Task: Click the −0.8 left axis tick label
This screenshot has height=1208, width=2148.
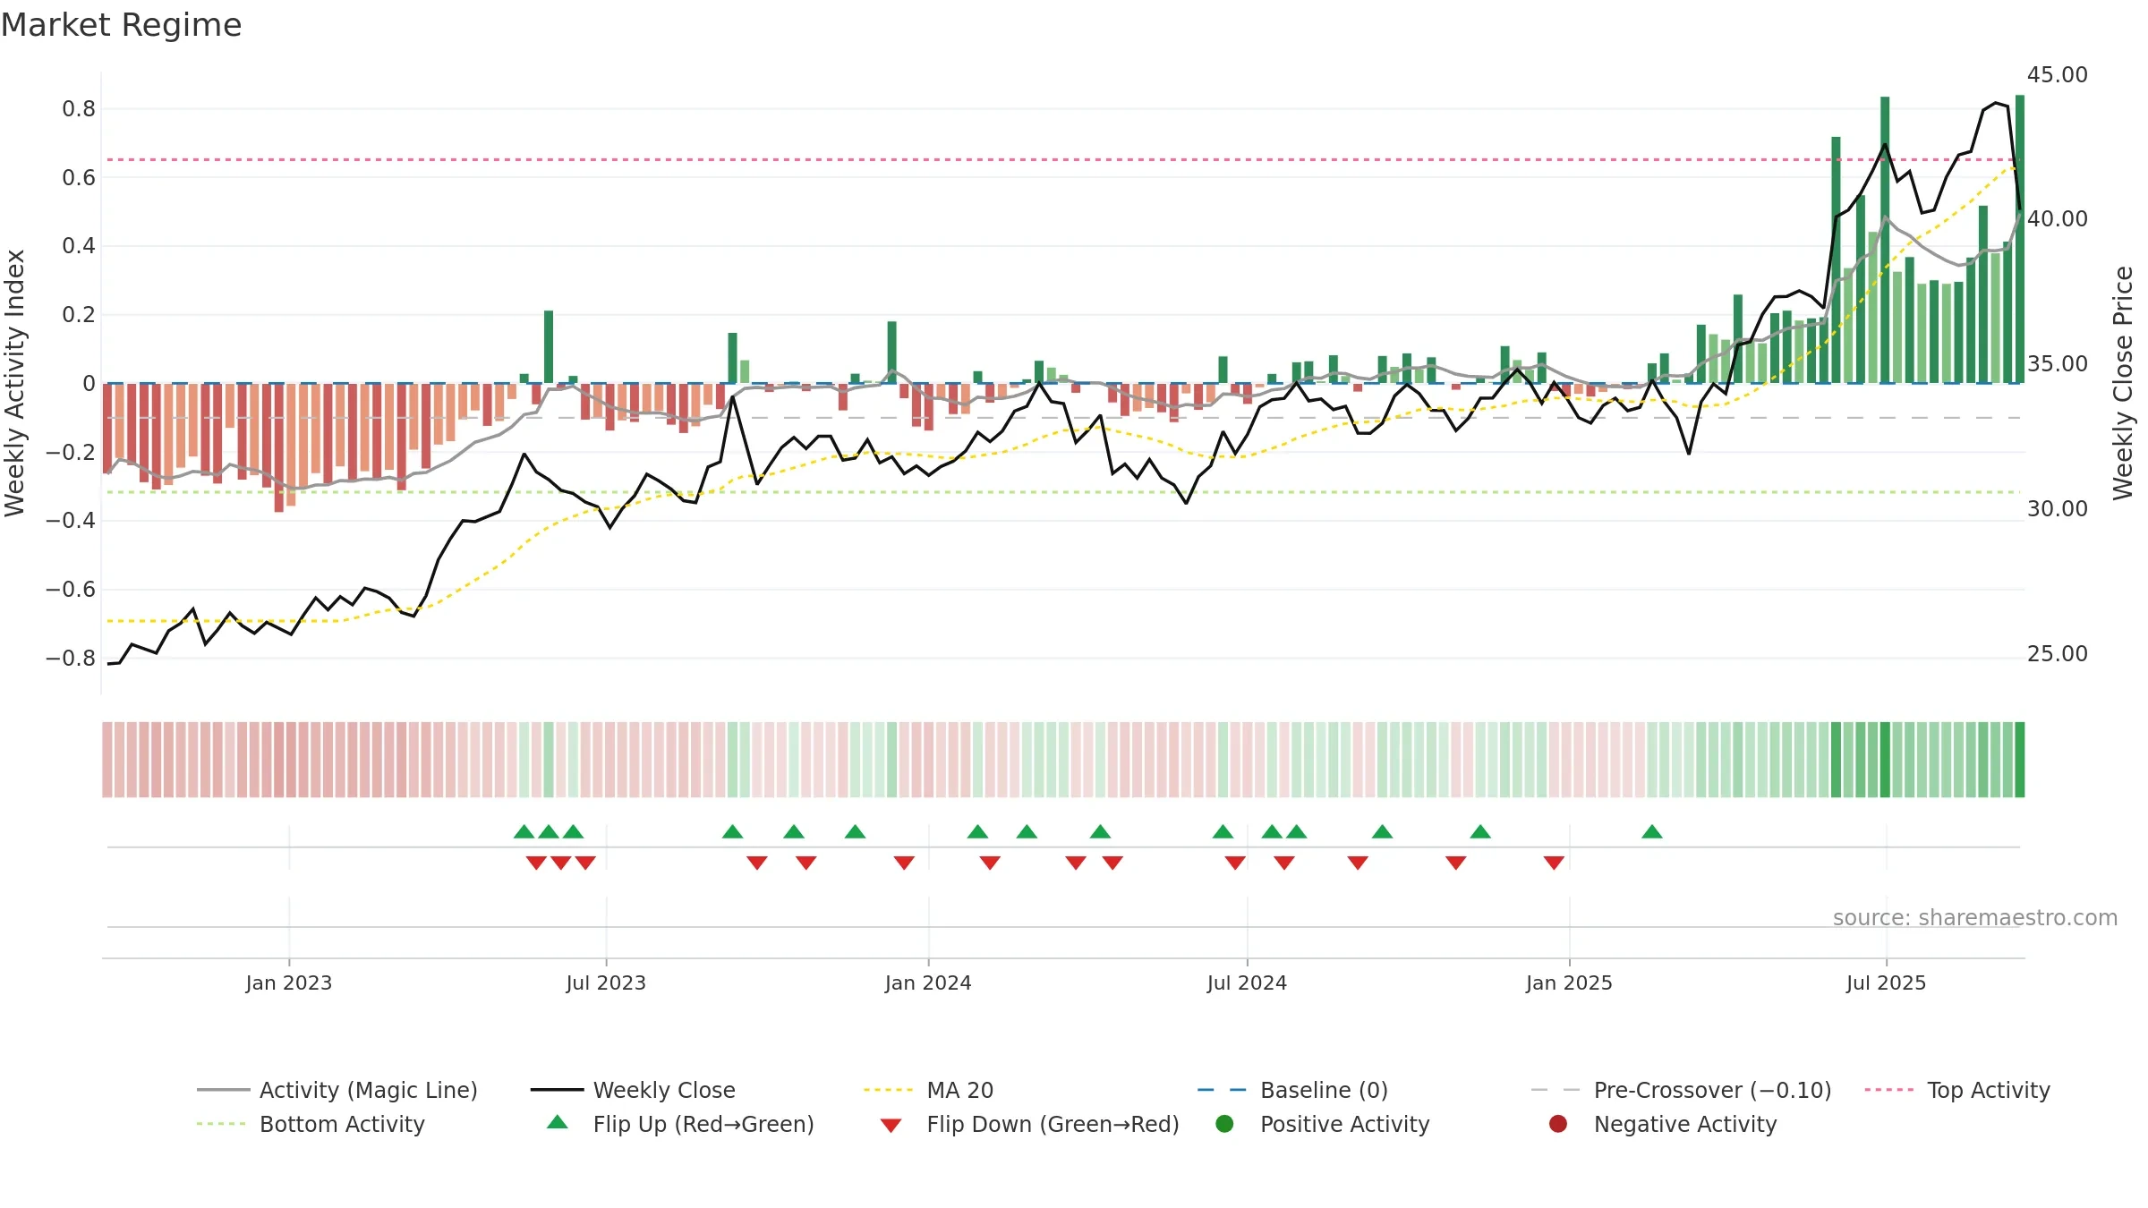Action: (71, 659)
